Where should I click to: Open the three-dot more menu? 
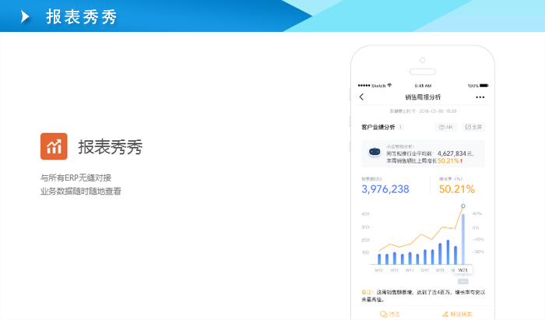point(480,97)
